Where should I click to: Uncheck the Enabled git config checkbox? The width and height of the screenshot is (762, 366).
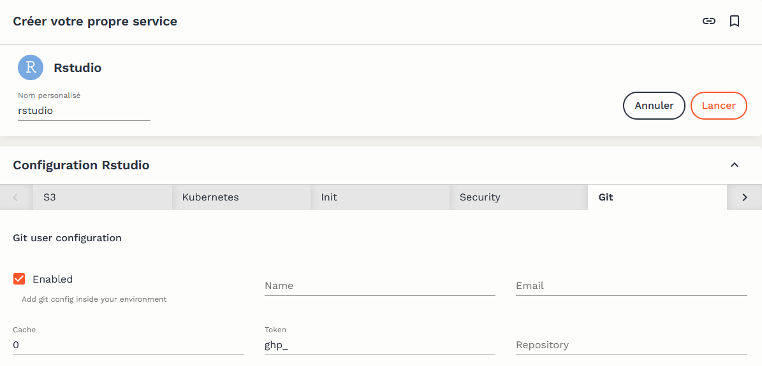(19, 279)
